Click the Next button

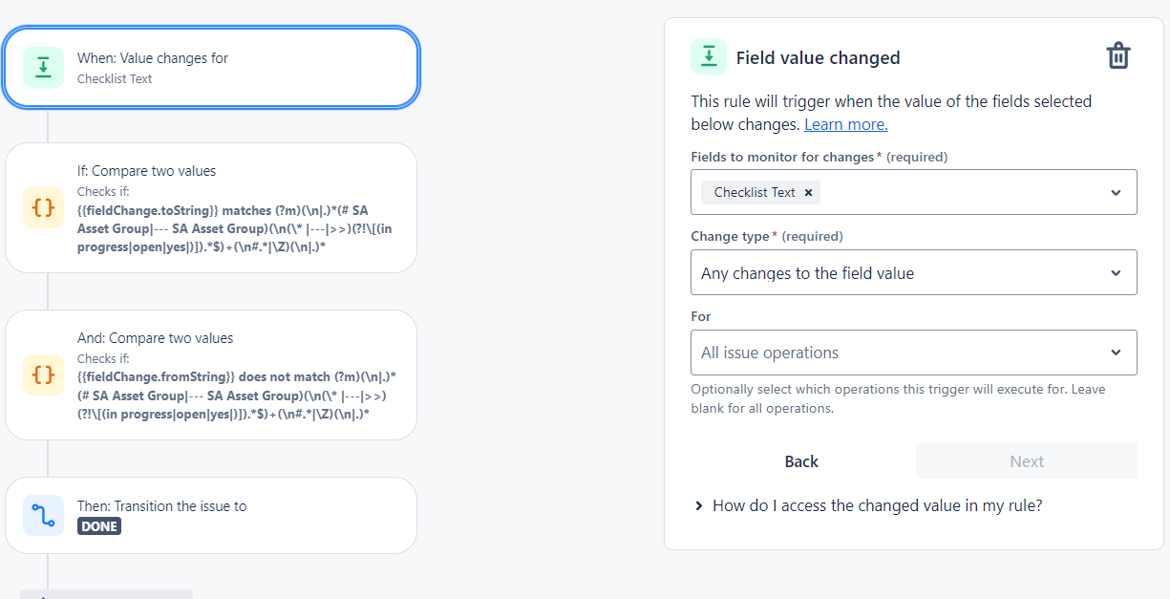pos(1026,461)
